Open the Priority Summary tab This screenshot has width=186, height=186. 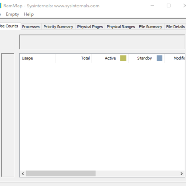pos(58,27)
